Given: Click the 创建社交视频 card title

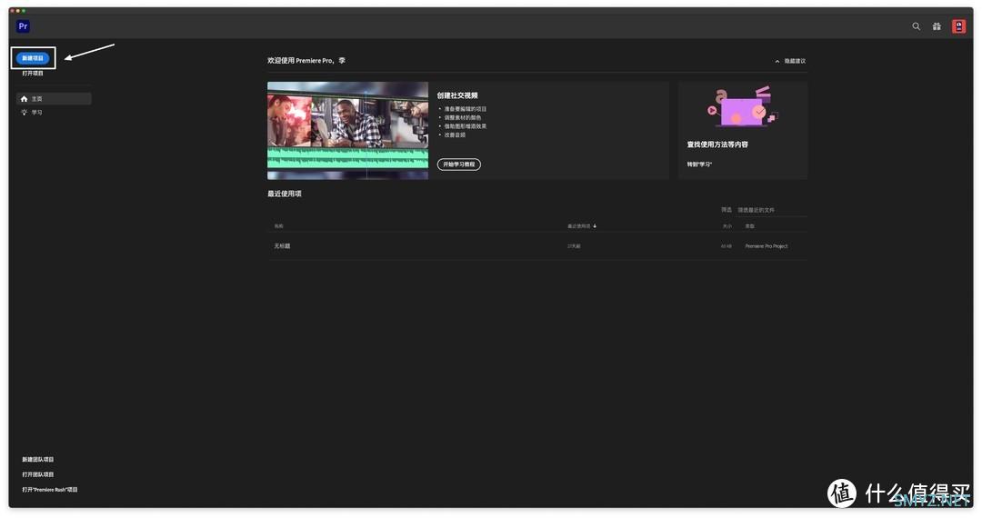Looking at the screenshot, I should tap(457, 95).
